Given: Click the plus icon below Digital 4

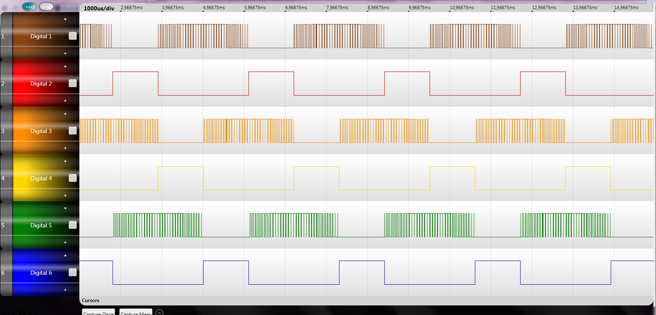Looking at the screenshot, I should point(65,195).
